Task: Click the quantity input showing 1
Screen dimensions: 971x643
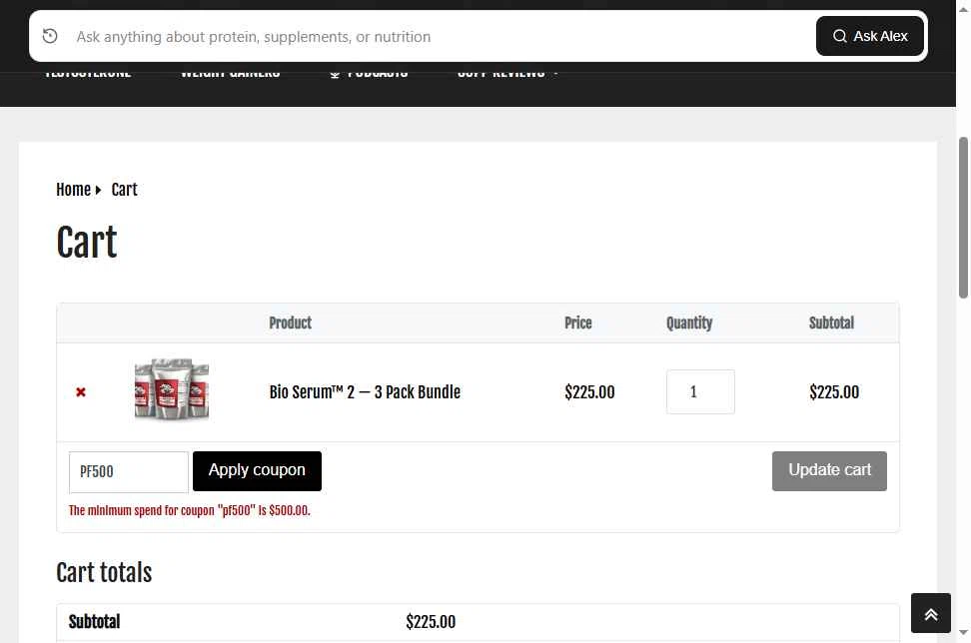Action: [x=700, y=391]
